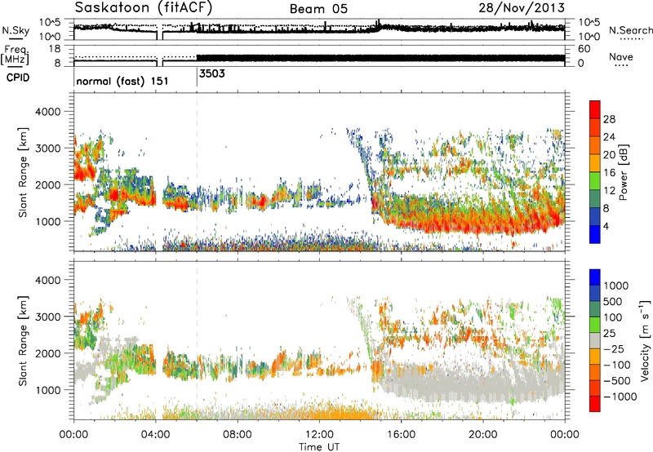
Task: Click the '500' tick on velocity colorbar
Action: (613, 301)
